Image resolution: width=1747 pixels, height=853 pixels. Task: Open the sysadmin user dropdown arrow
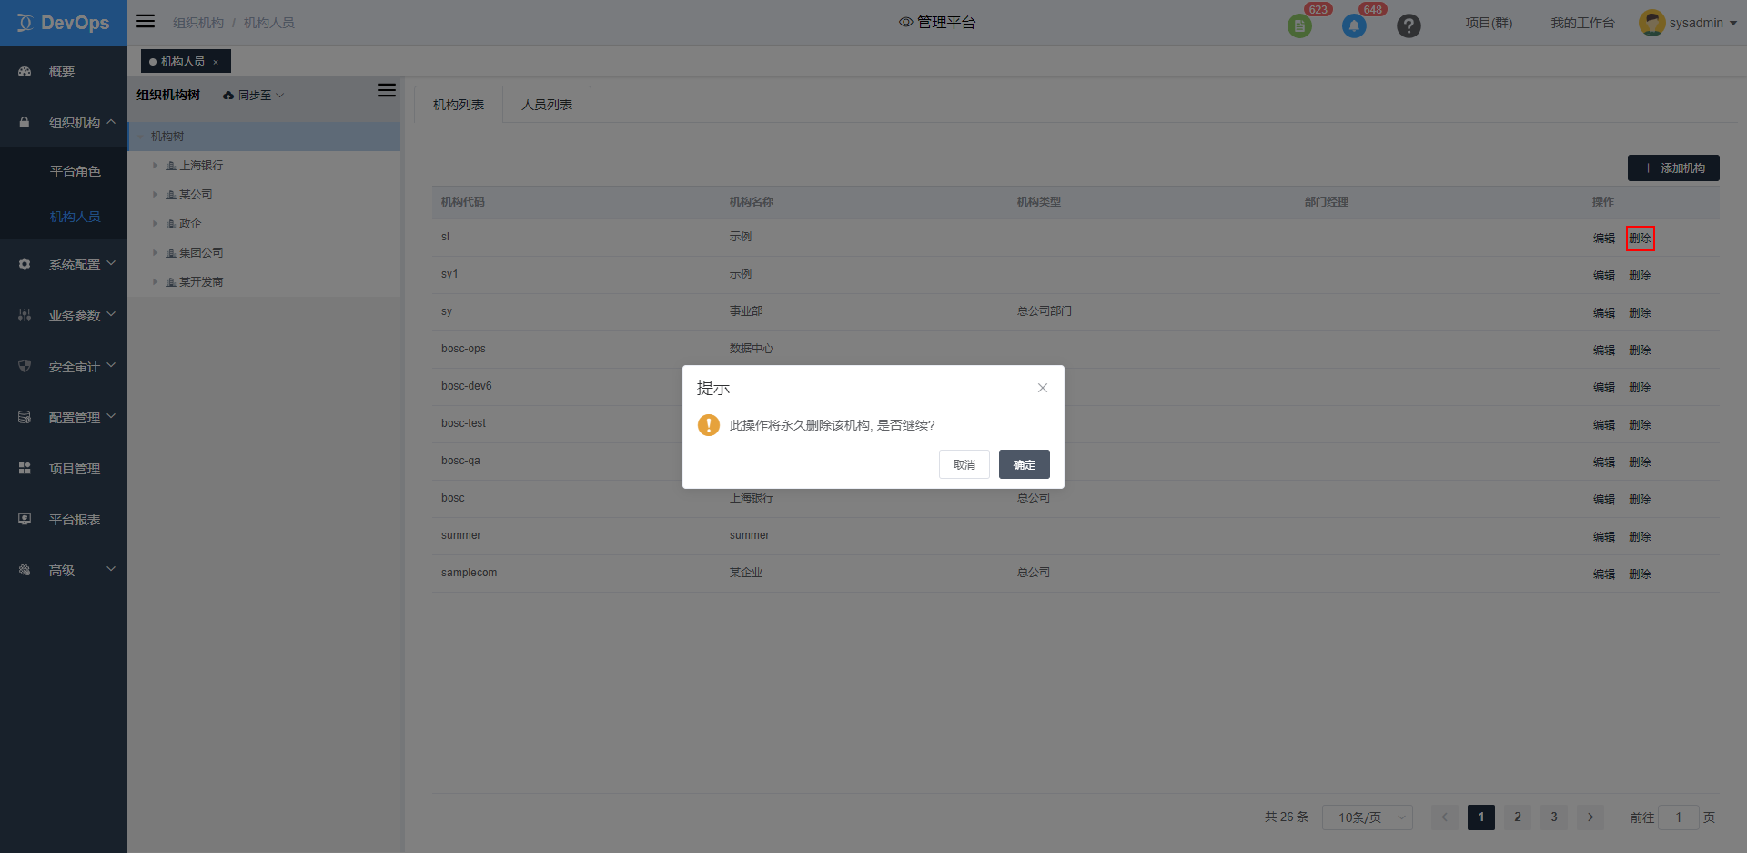coord(1733,24)
